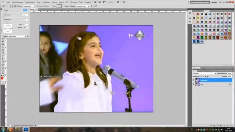Toggle lock position for layer
The width and height of the screenshot is (235, 132).
[206, 77]
